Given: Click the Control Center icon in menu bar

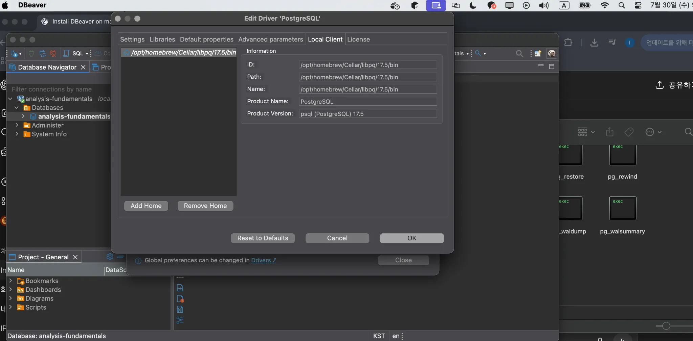Looking at the screenshot, I should 638,5.
